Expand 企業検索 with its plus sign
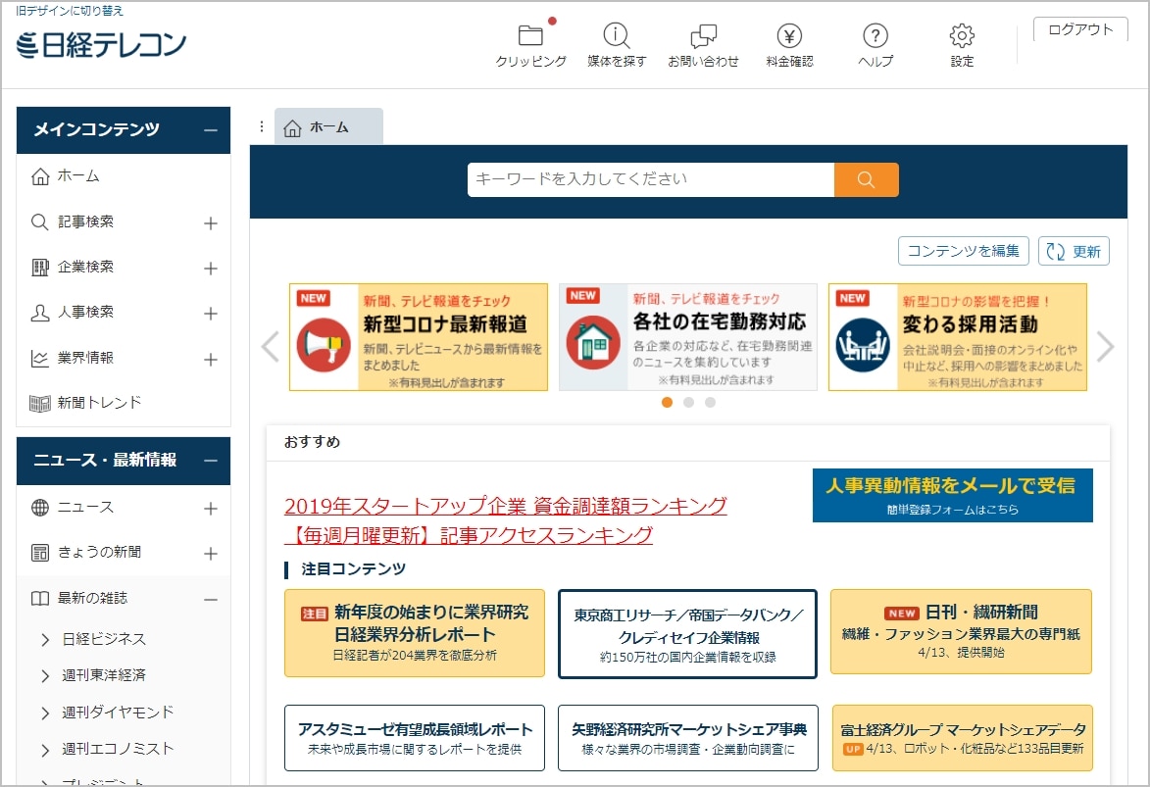 point(211,269)
